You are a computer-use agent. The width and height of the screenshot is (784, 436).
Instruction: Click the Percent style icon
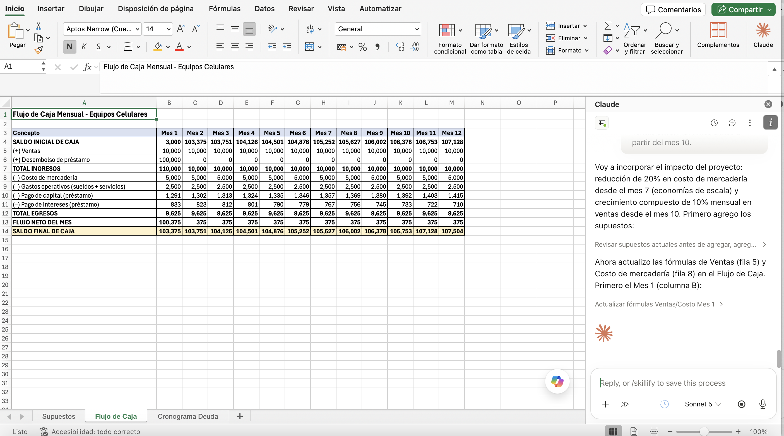pos(362,47)
